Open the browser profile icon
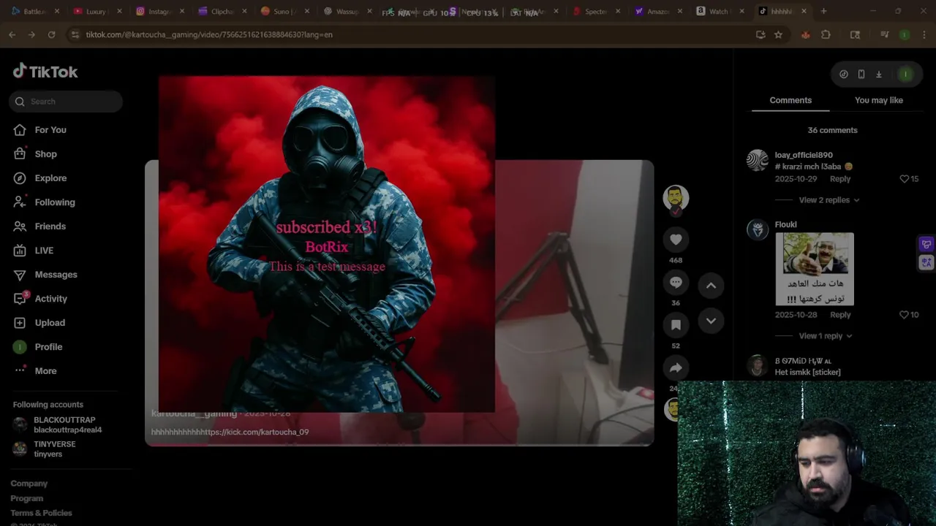Image resolution: width=936 pixels, height=526 pixels. point(905,34)
